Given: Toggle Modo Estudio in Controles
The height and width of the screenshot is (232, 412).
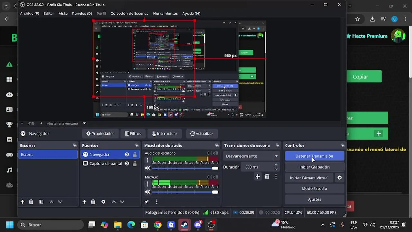Looking at the screenshot, I should (314, 188).
